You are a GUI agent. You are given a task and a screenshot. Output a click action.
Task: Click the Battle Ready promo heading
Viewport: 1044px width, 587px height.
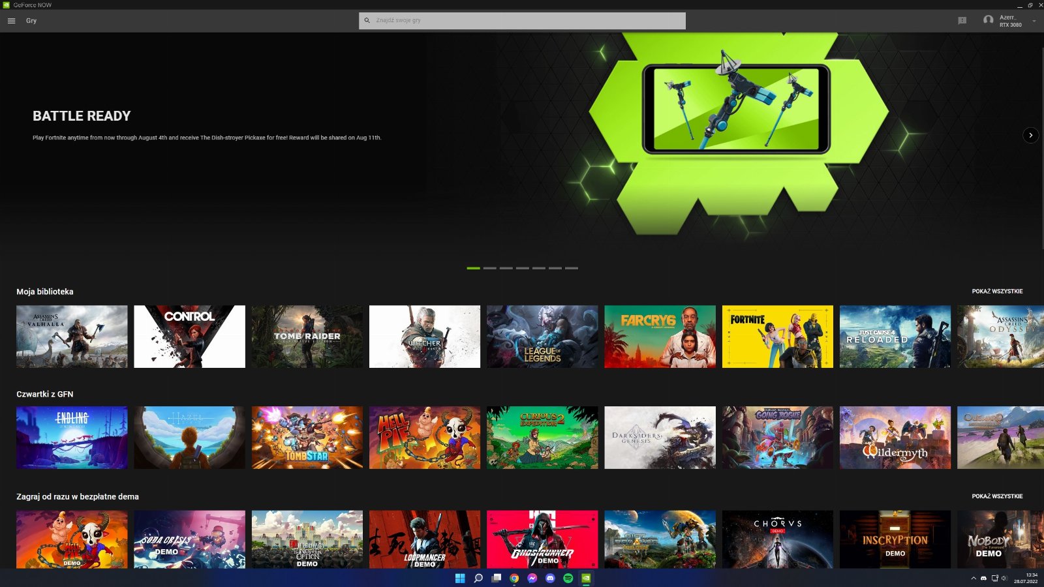pyautogui.click(x=82, y=116)
